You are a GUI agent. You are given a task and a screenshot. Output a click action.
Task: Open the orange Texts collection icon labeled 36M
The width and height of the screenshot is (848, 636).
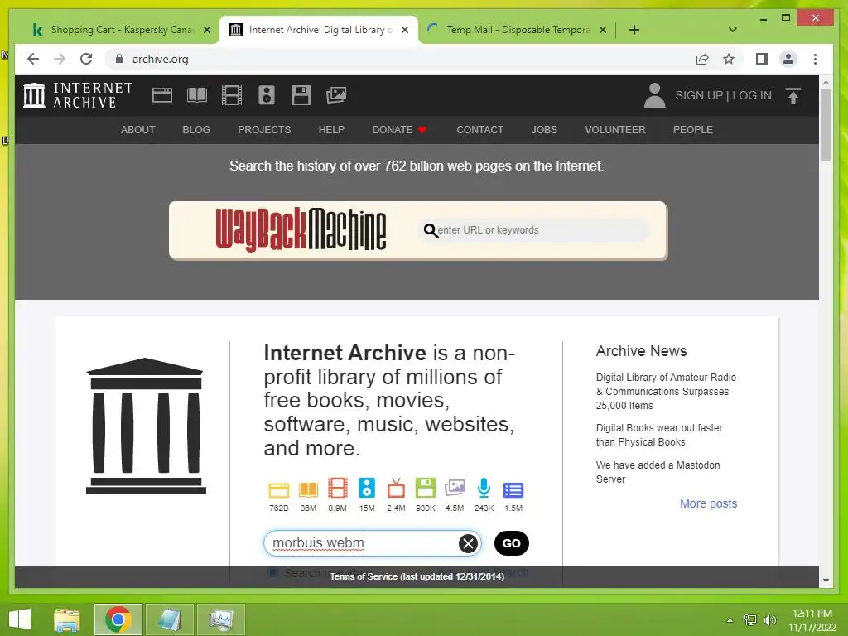(308, 489)
